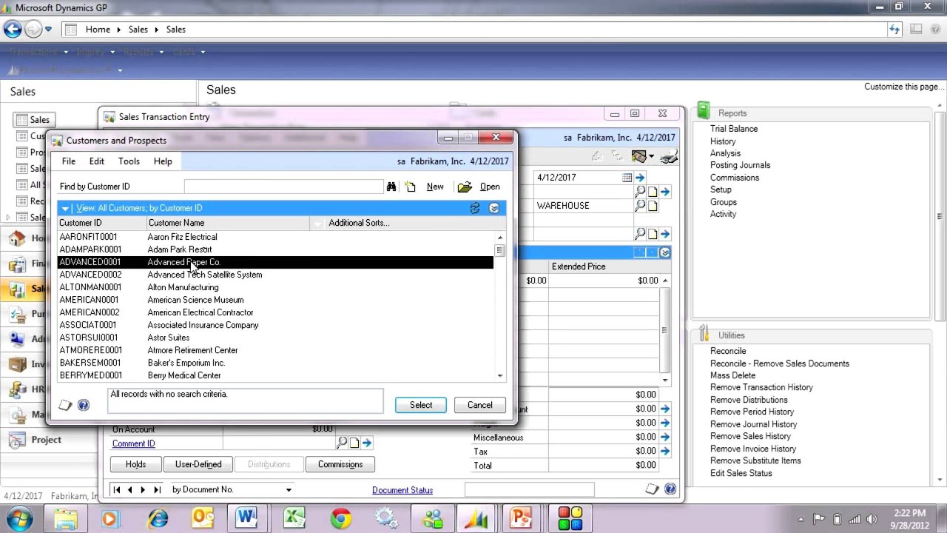Viewport: 947px width, 533px height.
Task: Sort by Customer Name column header
Action: click(x=228, y=223)
